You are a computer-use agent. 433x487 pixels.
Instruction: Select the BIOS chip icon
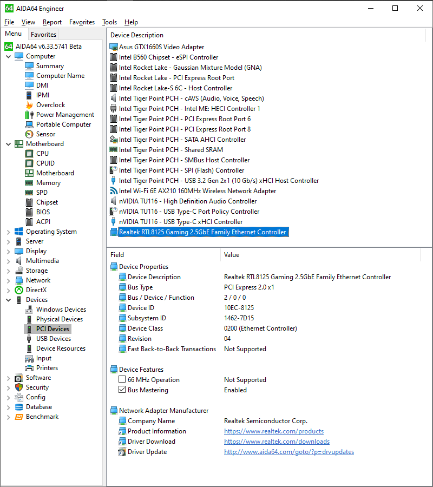tap(29, 212)
